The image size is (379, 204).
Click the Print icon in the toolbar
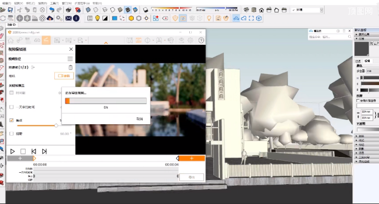point(68,9)
